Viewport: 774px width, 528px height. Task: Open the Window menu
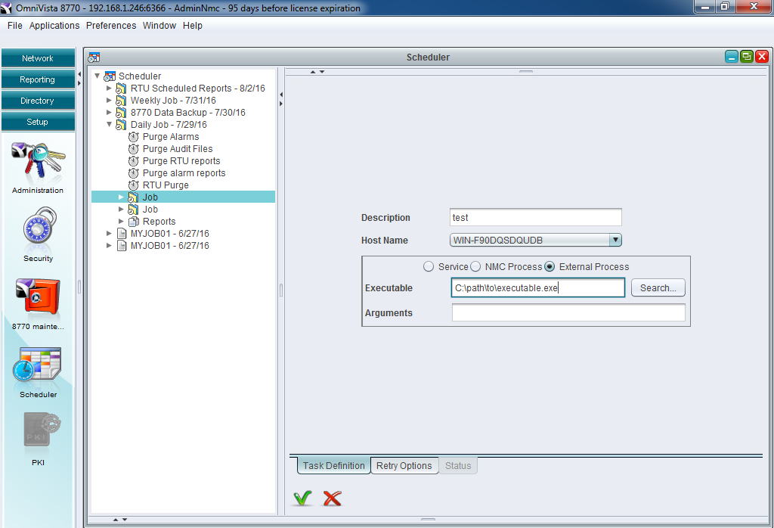pyautogui.click(x=159, y=26)
